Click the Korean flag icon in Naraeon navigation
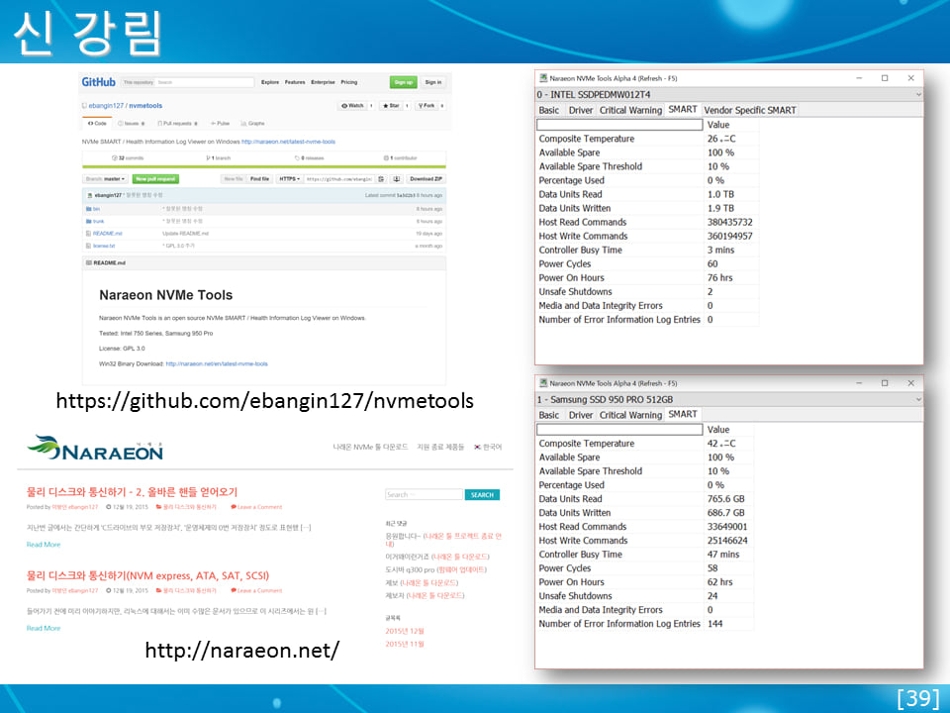The width and height of the screenshot is (950, 713). 477,447
